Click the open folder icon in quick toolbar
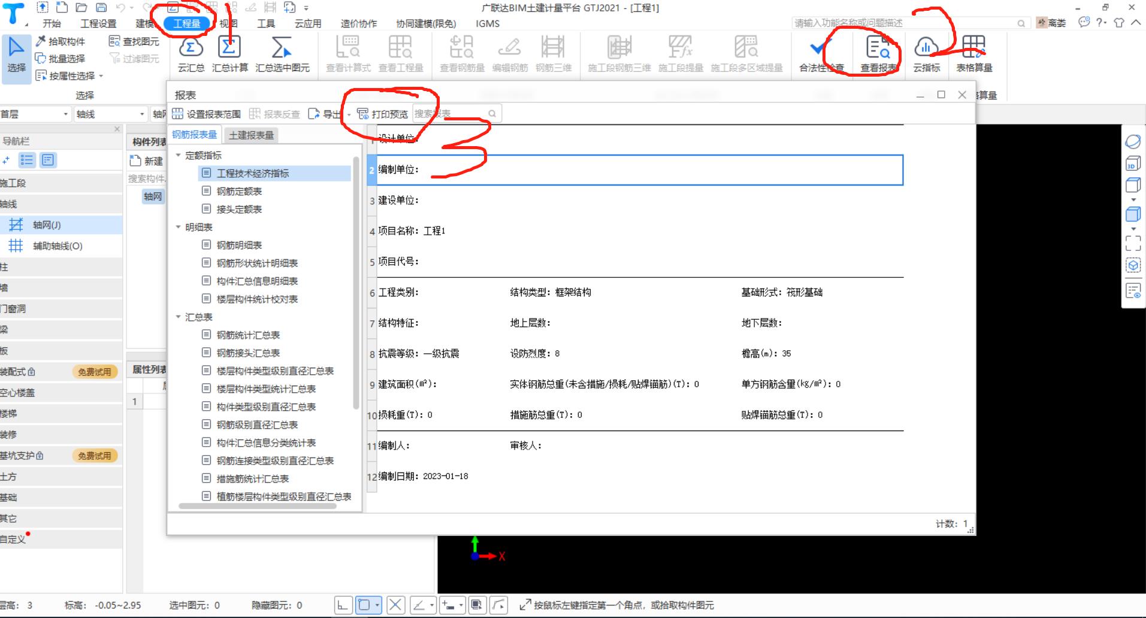The image size is (1146, 618). pyautogui.click(x=81, y=7)
